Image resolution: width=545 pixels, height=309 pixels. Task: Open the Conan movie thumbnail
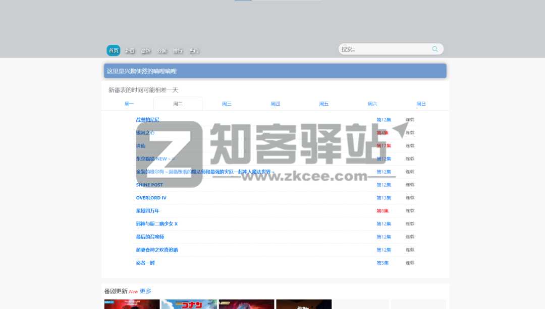189,304
